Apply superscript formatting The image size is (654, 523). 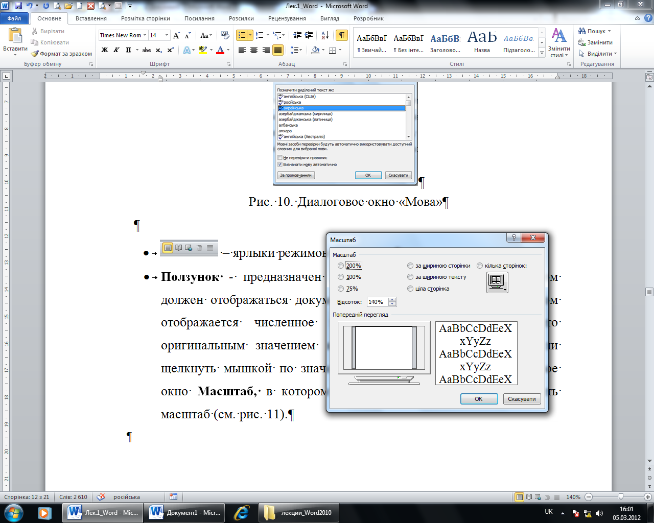pos(171,50)
